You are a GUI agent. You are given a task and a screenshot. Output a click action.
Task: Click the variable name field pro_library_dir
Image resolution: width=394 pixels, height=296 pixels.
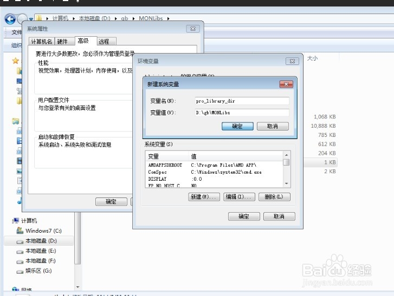click(x=242, y=101)
